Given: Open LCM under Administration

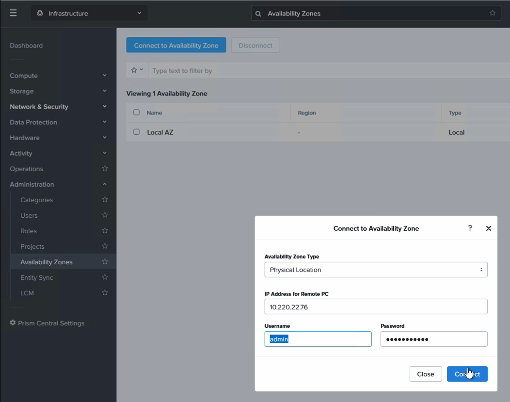Looking at the screenshot, I should point(27,293).
